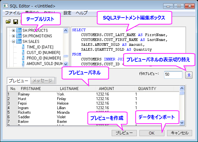Click the table list scroll up arrow
Screen dimensions: 198x142
point(66,30)
